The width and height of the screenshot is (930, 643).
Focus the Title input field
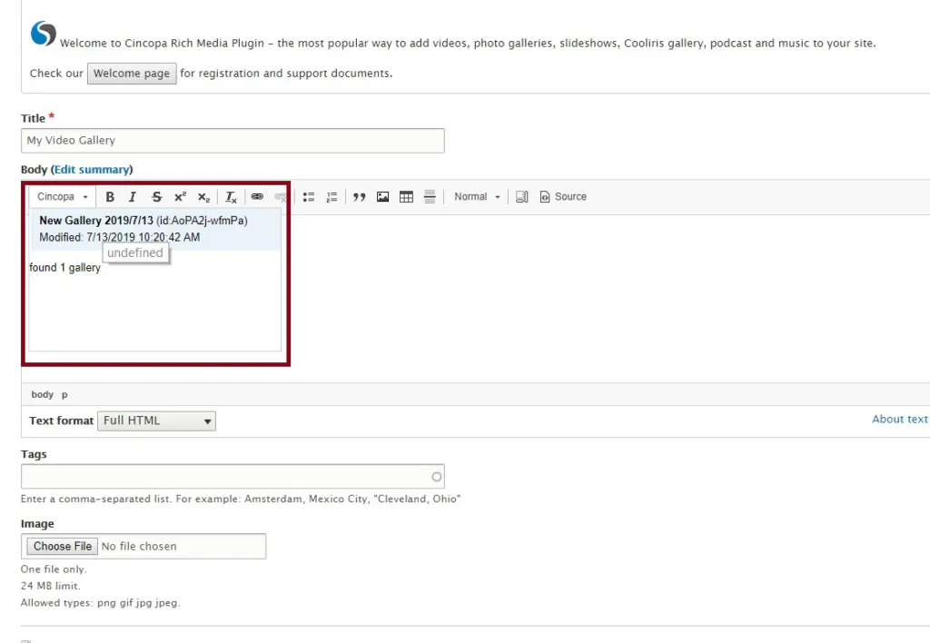(232, 141)
